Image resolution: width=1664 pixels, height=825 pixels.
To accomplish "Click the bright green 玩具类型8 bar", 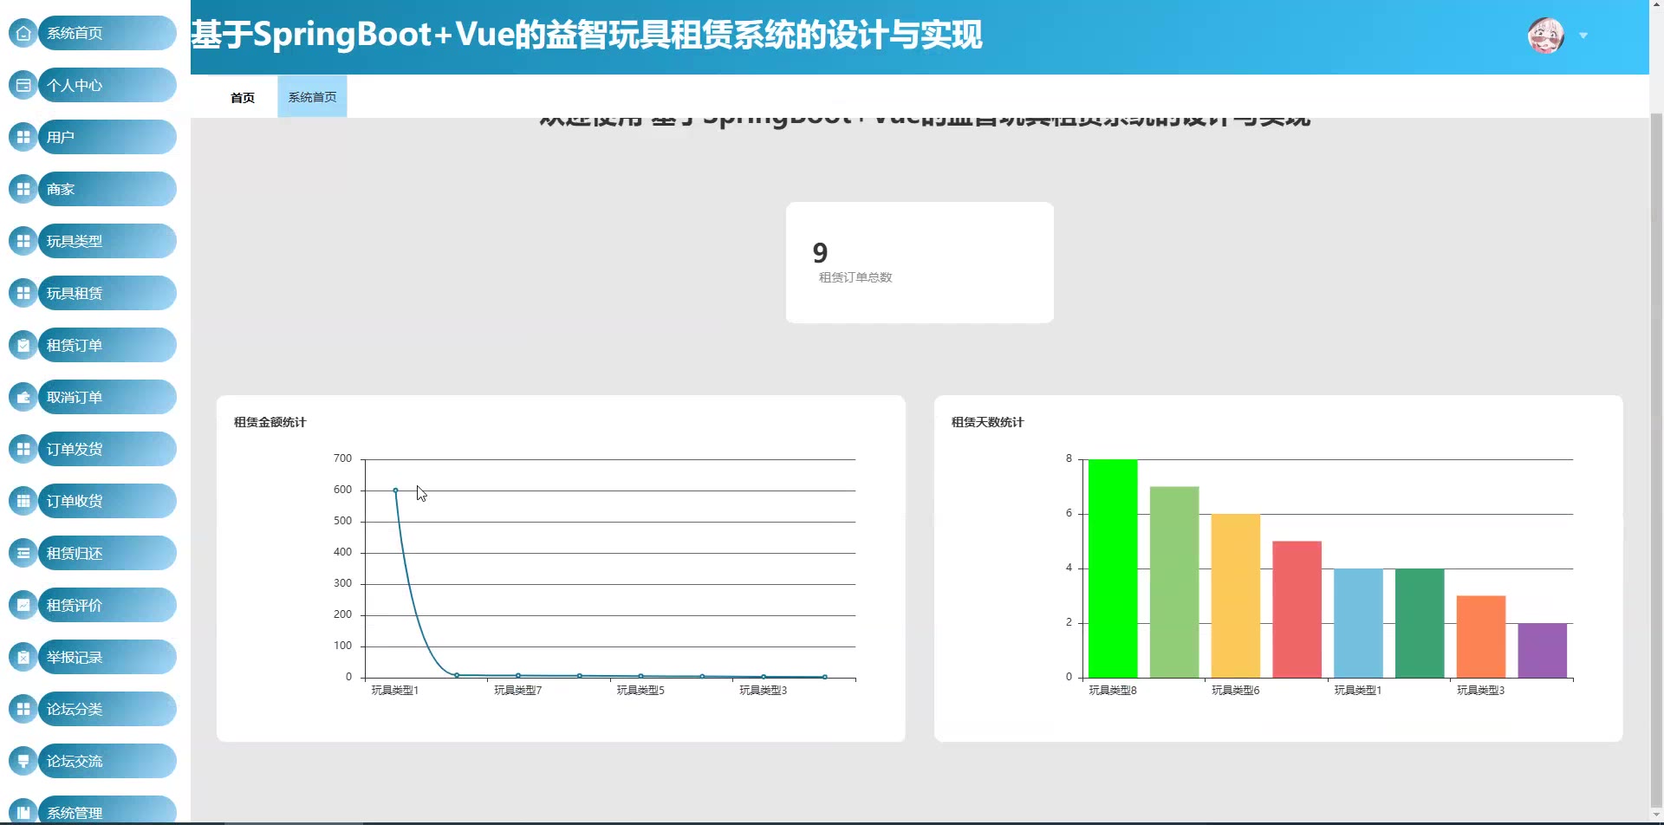I will tap(1113, 568).
